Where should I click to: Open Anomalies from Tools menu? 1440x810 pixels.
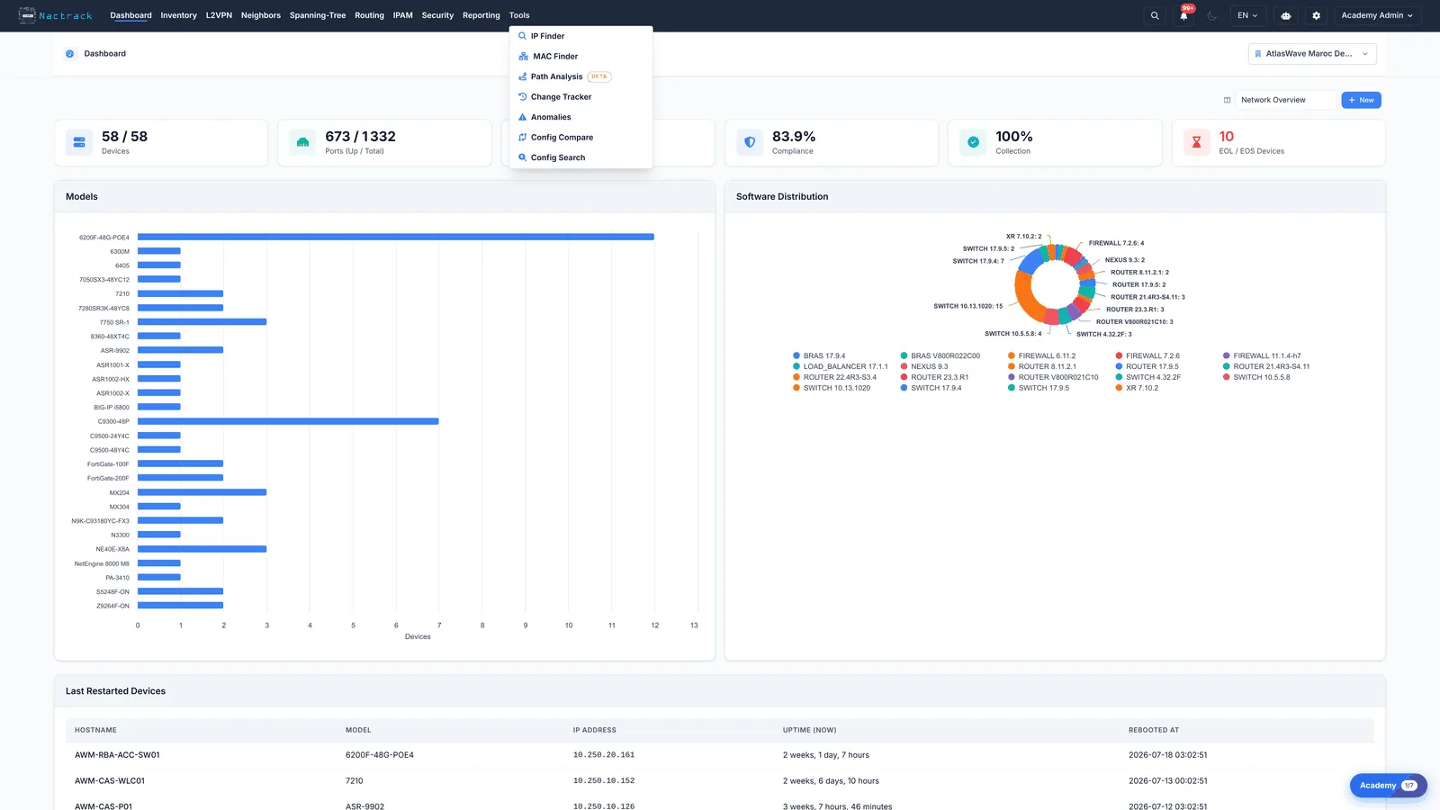[x=580, y=117]
